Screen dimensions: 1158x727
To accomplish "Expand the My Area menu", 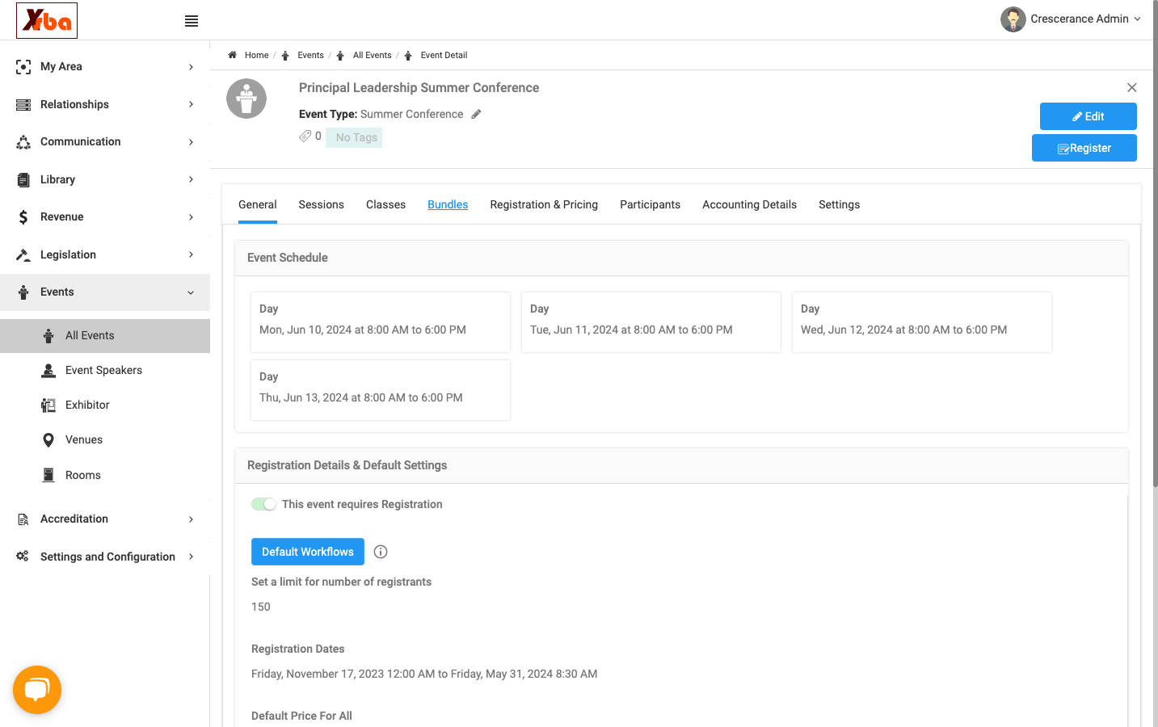I will pyautogui.click(x=105, y=66).
